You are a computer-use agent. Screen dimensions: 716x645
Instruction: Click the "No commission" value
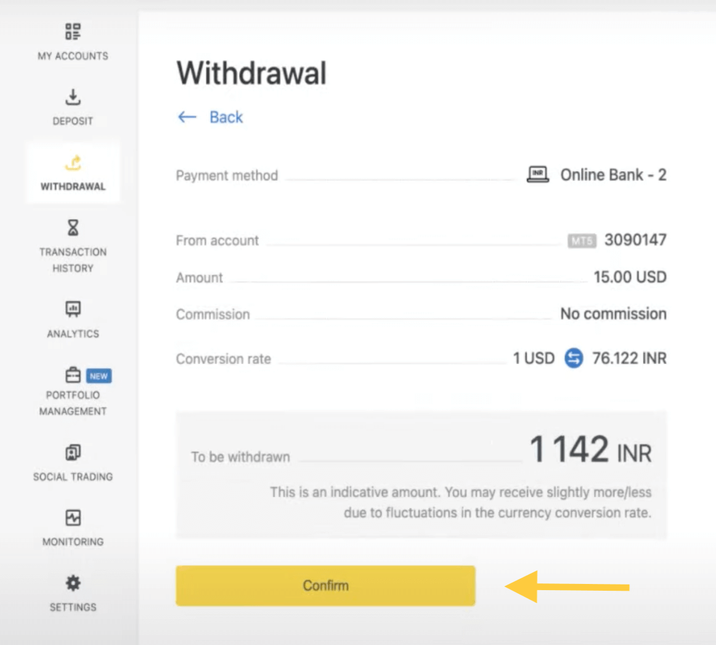point(613,314)
